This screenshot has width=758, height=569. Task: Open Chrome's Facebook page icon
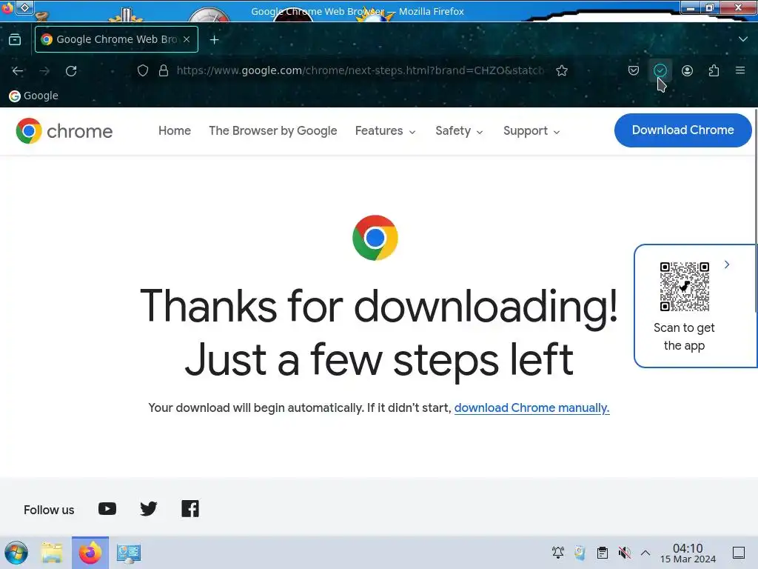[190, 509]
